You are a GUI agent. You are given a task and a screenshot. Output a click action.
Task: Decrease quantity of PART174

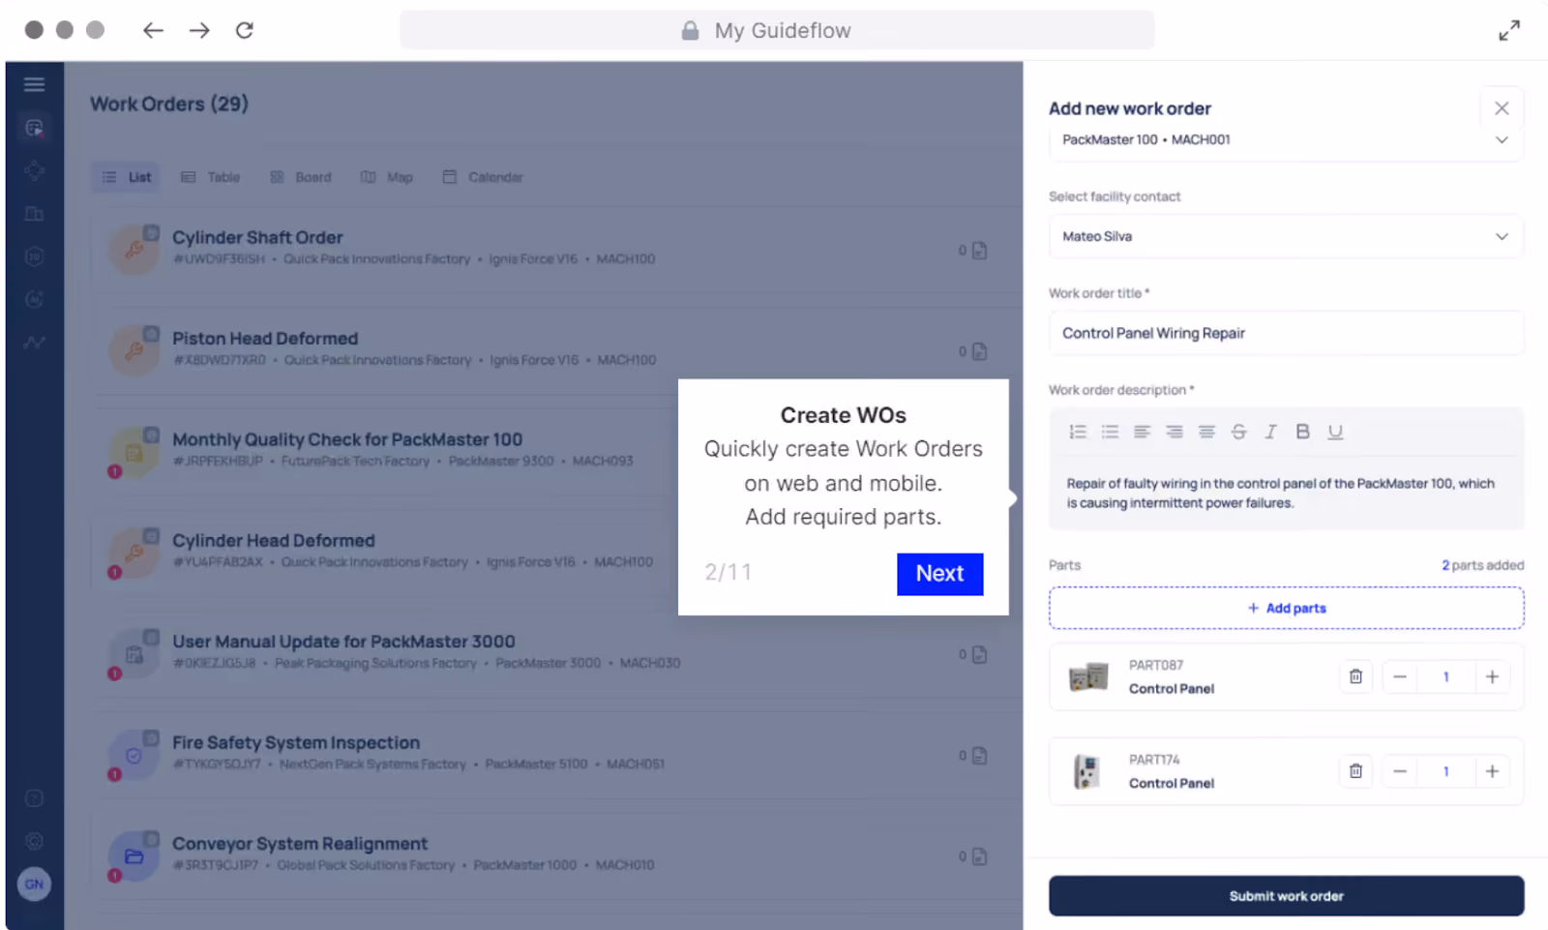pos(1400,771)
